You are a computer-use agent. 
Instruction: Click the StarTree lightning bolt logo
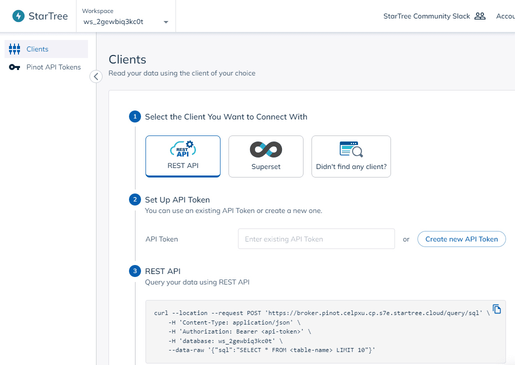19,15
